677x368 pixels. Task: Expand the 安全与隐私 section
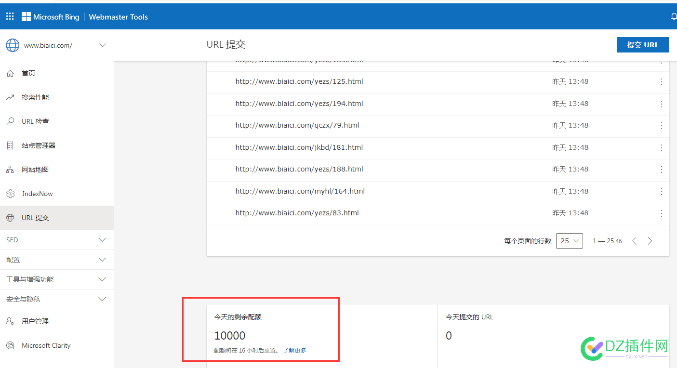pyautogui.click(x=102, y=299)
